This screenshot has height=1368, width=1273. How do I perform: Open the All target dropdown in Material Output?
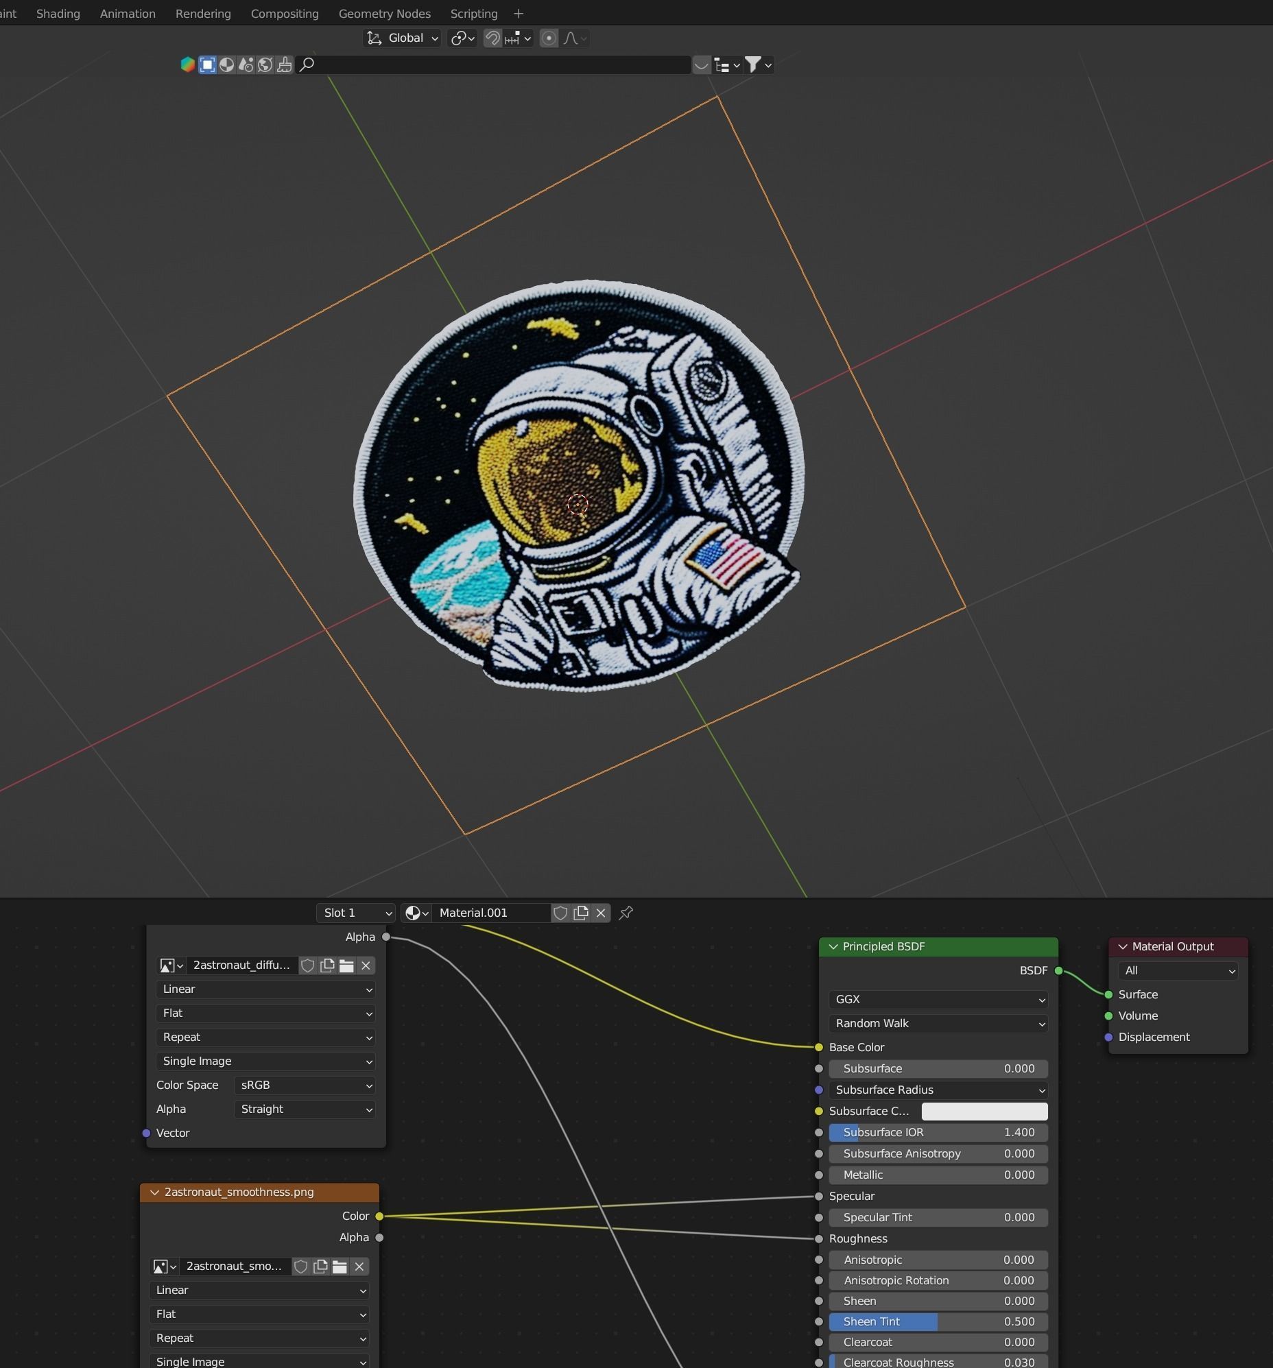pyautogui.click(x=1178, y=971)
